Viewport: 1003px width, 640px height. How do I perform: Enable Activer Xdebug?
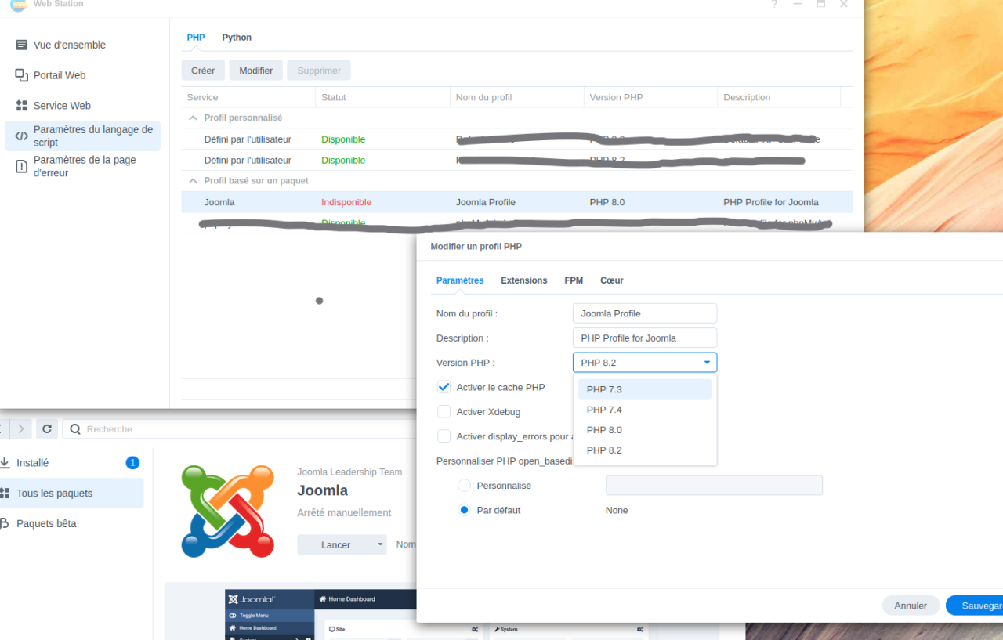[444, 411]
